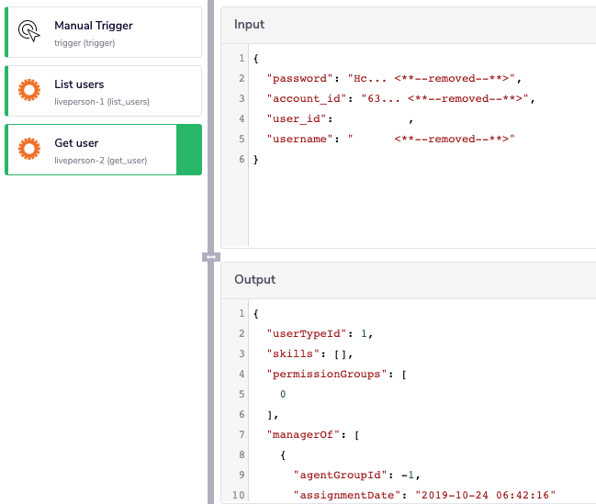Click the green status block on Get user
The height and width of the screenshot is (504, 596).
click(188, 150)
